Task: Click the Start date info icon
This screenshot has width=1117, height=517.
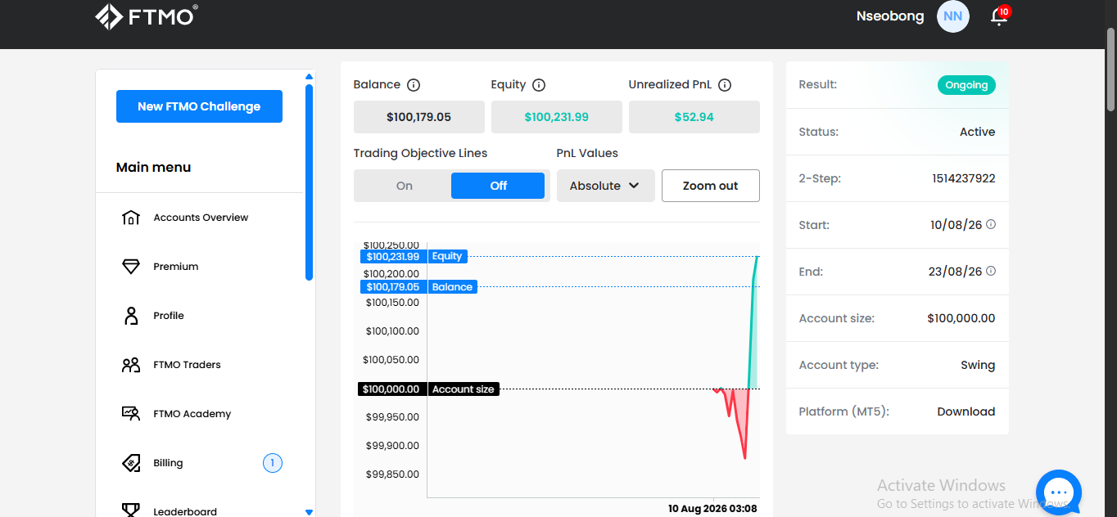Action: coord(991,224)
